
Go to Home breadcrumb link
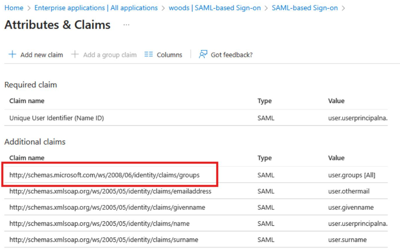[14, 8]
